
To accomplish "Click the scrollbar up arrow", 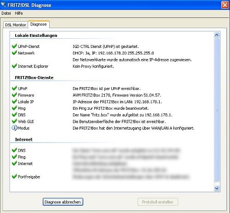I will point(217,35).
